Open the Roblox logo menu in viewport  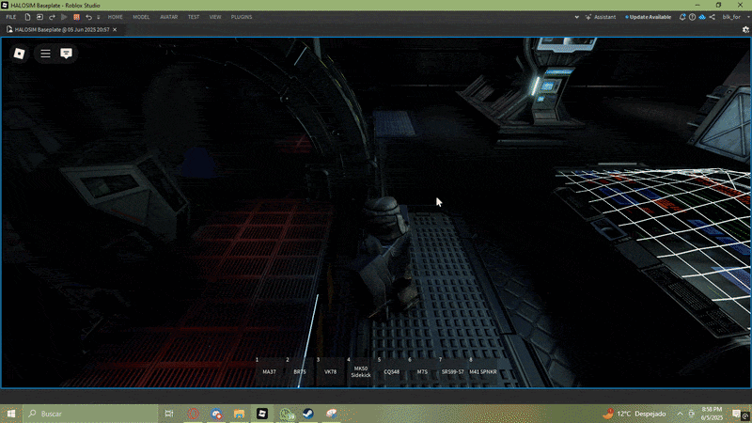19,54
